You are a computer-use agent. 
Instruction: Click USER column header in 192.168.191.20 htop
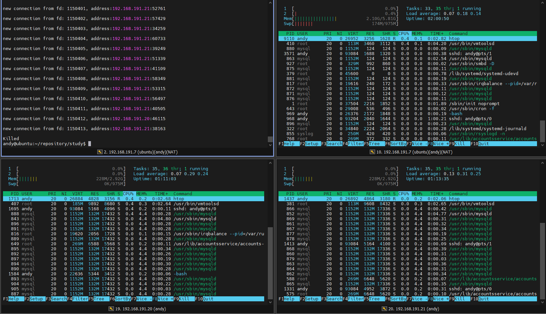pyautogui.click(x=27, y=194)
